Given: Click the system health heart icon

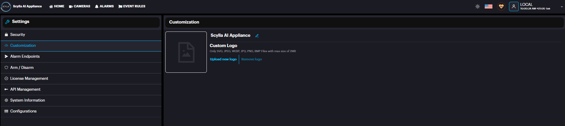Looking at the screenshot, I should pyautogui.click(x=501, y=6).
